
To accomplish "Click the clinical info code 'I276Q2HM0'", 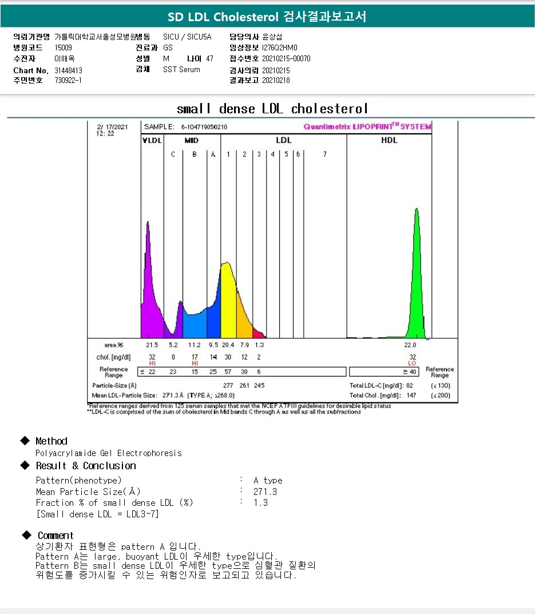I will (x=280, y=47).
